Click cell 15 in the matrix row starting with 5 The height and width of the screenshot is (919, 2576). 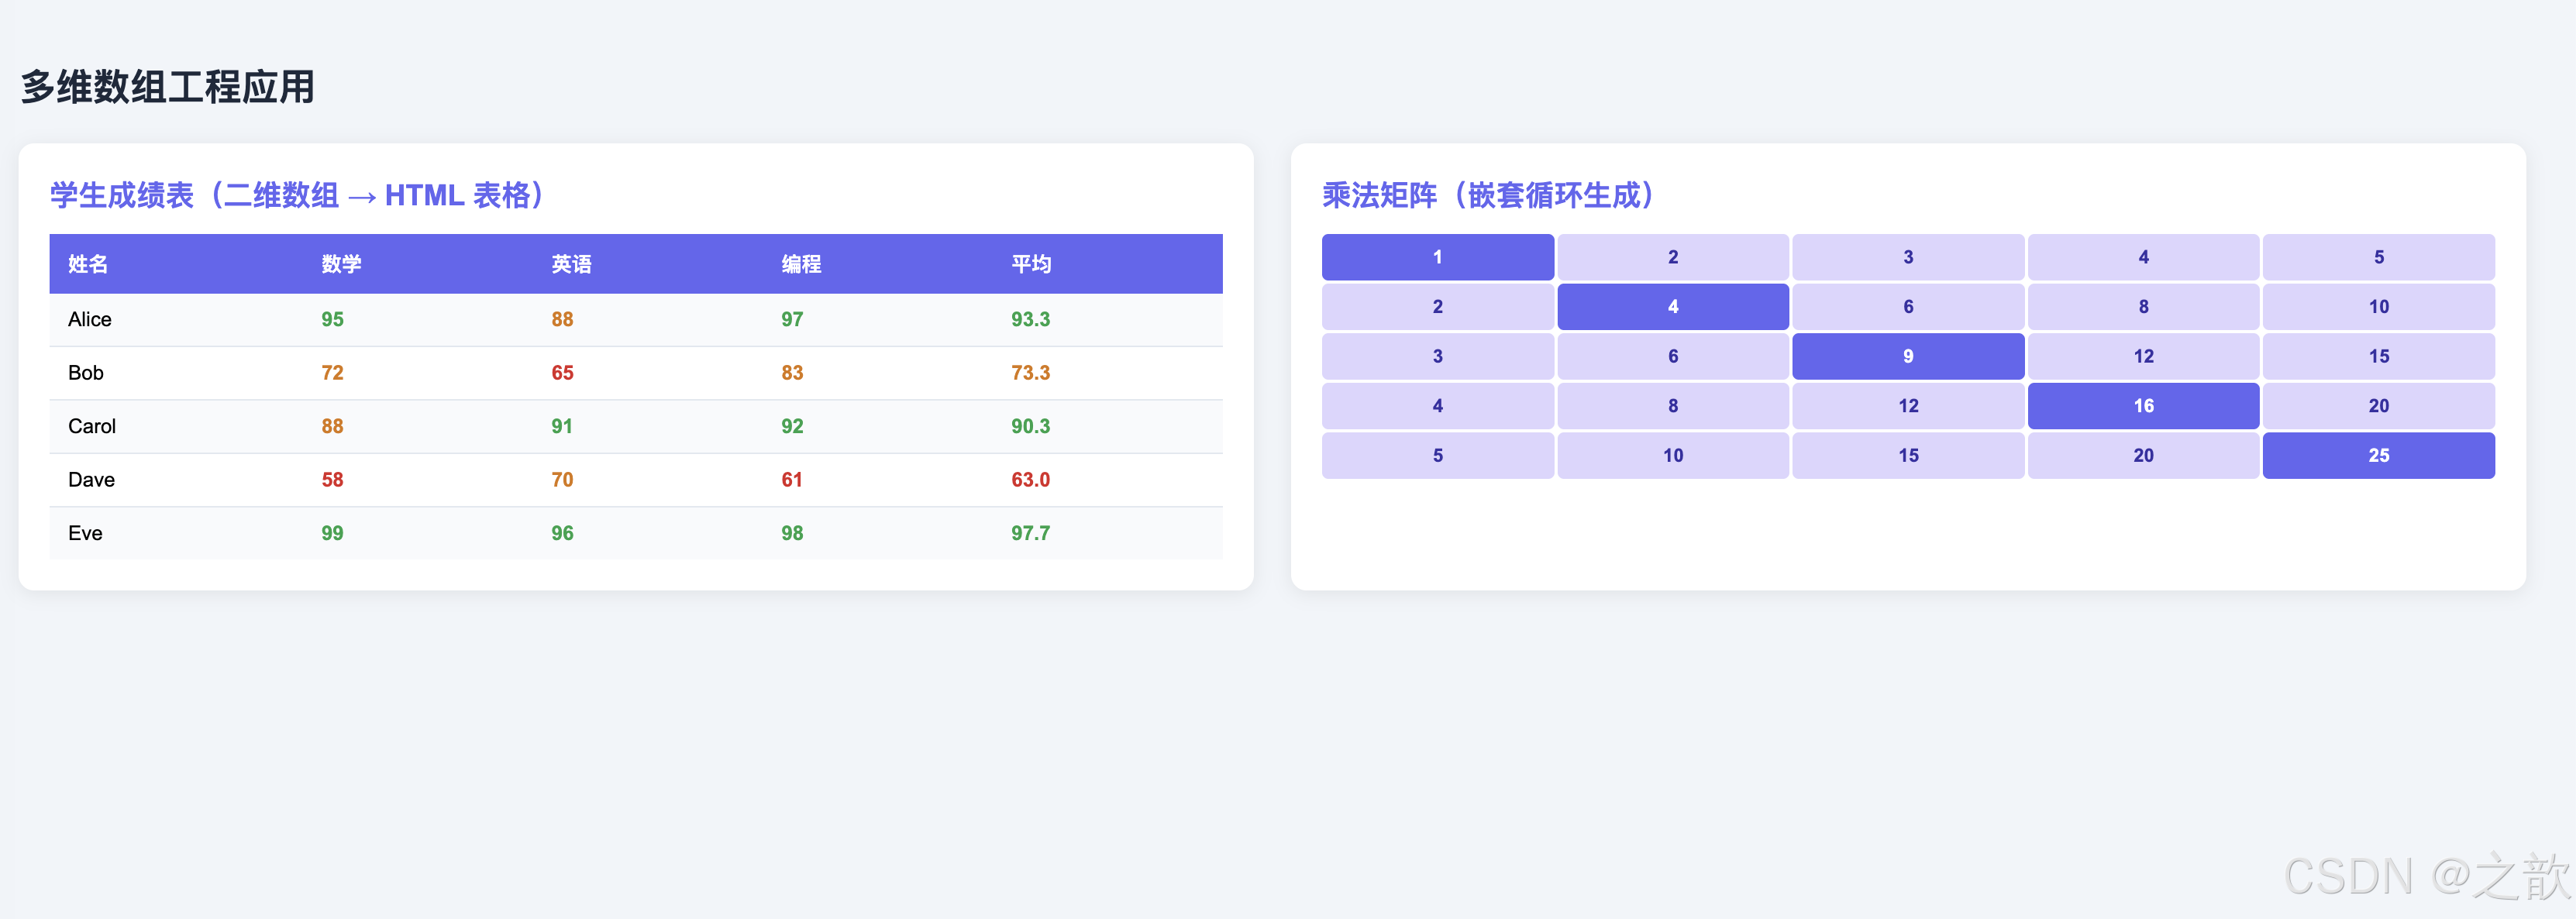pyautogui.click(x=1908, y=456)
